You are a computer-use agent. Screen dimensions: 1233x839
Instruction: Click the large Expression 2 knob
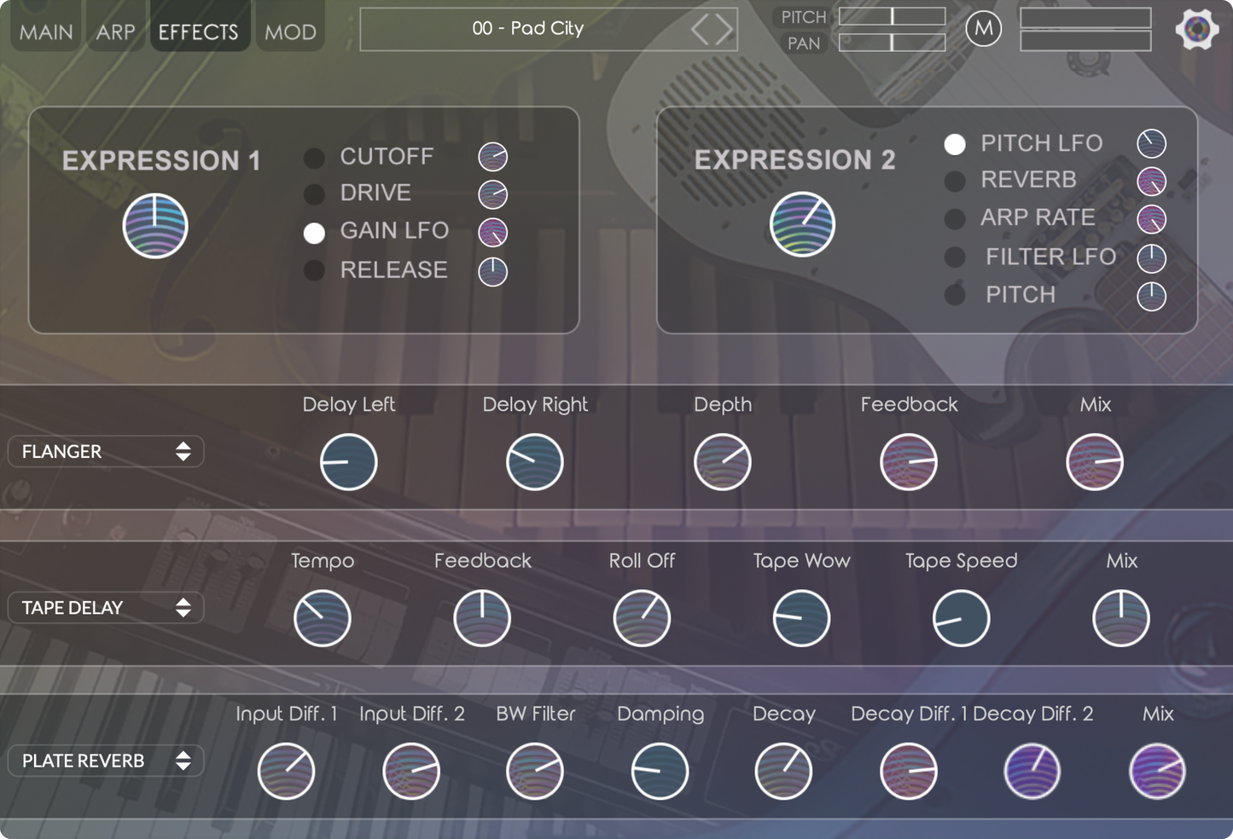point(802,224)
